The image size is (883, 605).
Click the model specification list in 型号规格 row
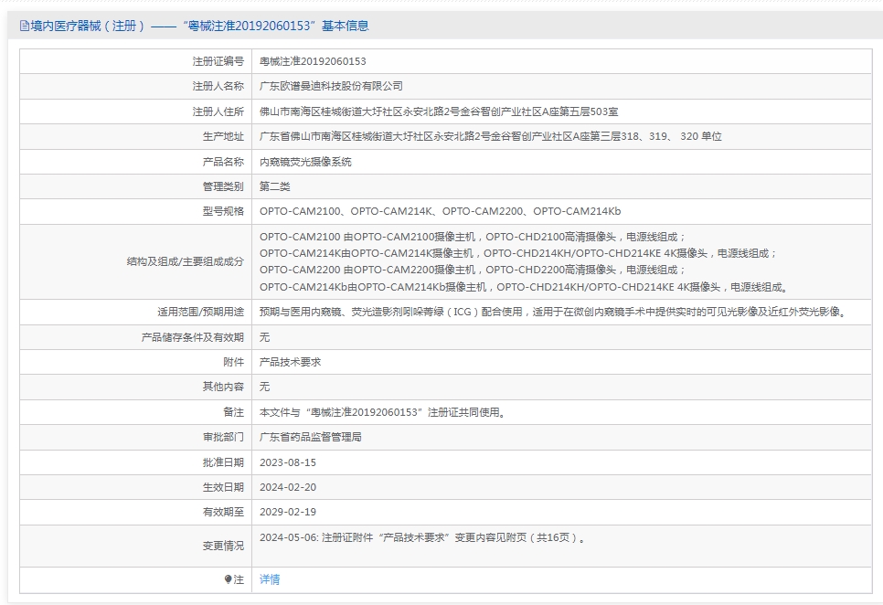440,212
